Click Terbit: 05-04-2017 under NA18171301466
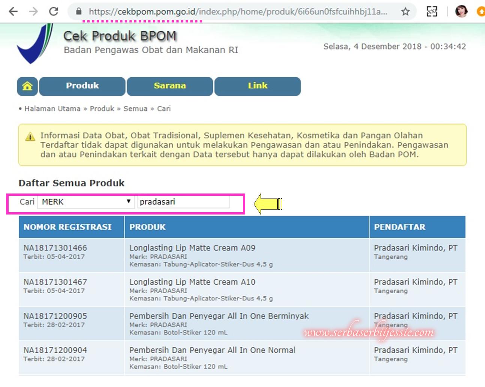Screen dimensions: 485x387 [x=54, y=257]
